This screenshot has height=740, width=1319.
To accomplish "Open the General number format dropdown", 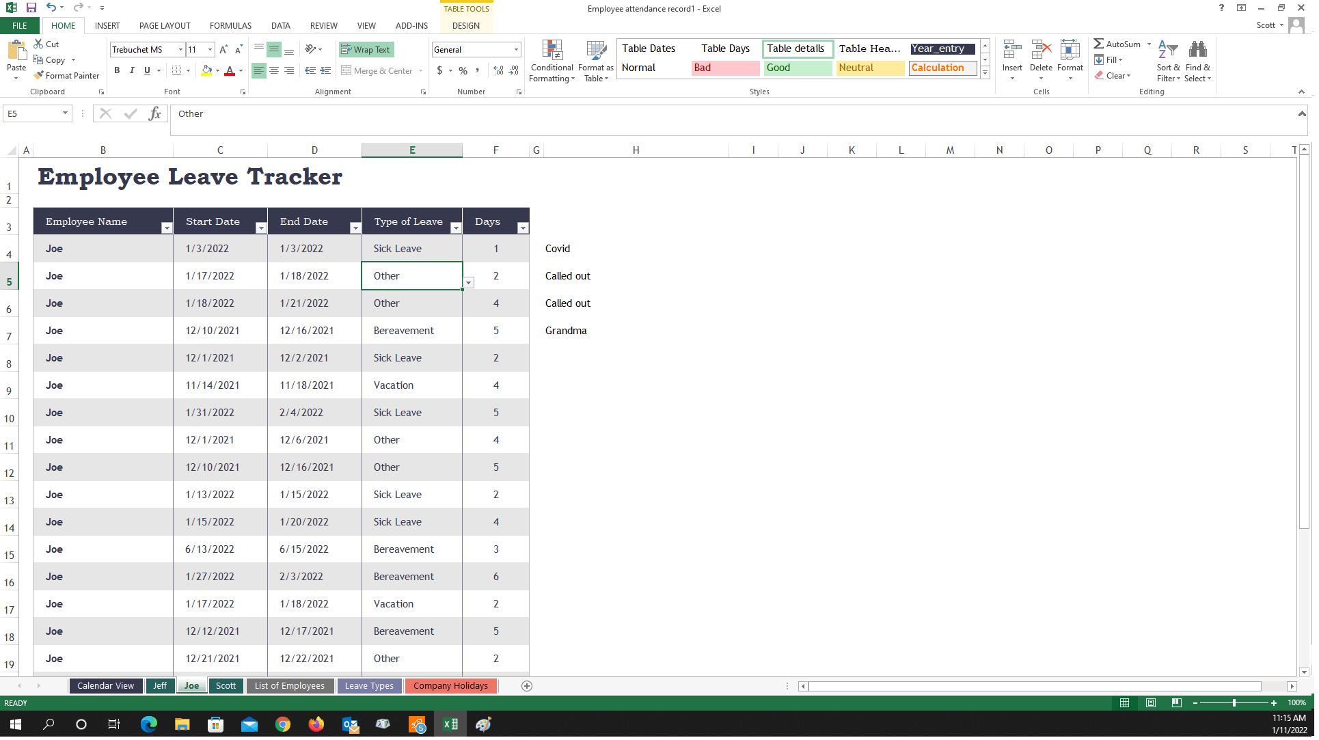I will 516,50.
